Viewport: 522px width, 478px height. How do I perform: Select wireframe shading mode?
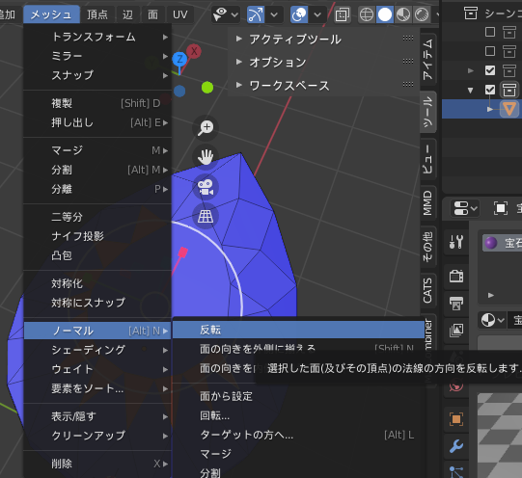pyautogui.click(x=367, y=14)
